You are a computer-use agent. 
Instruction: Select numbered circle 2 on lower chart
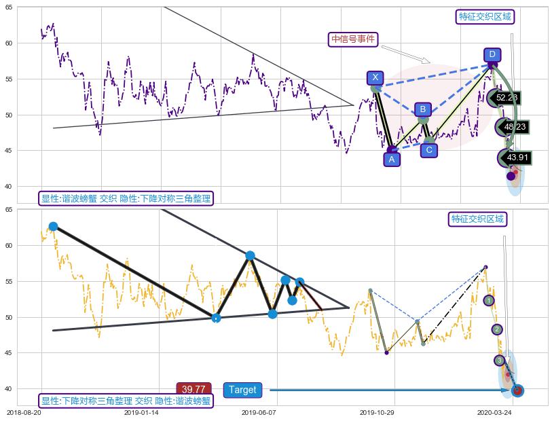point(497,329)
